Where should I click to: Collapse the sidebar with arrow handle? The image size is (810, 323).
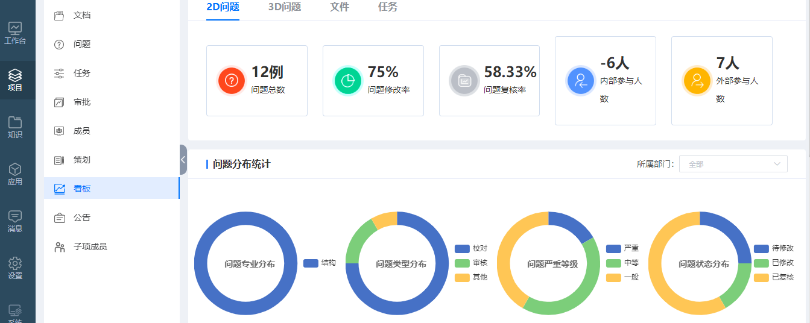183,160
